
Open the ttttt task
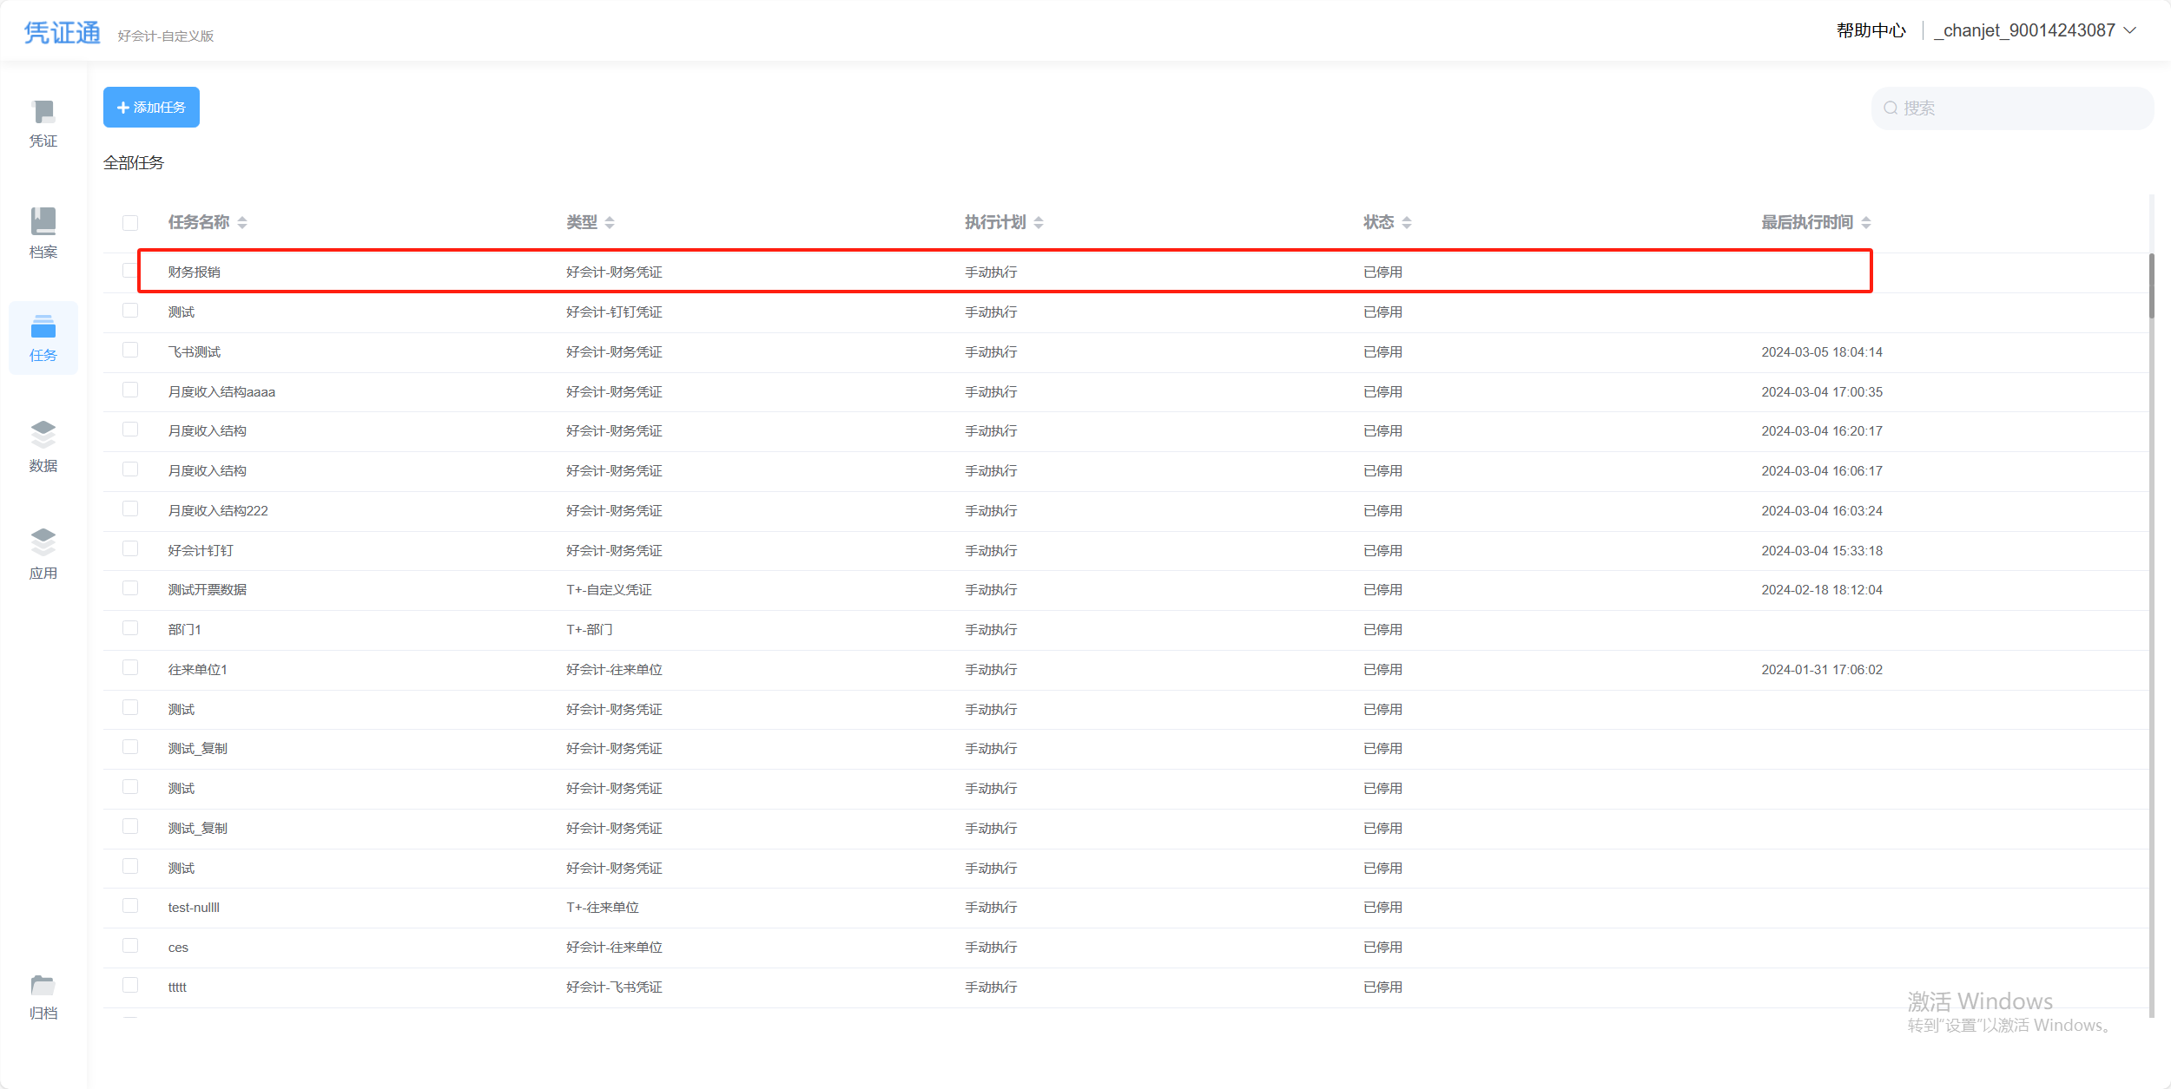(x=177, y=987)
